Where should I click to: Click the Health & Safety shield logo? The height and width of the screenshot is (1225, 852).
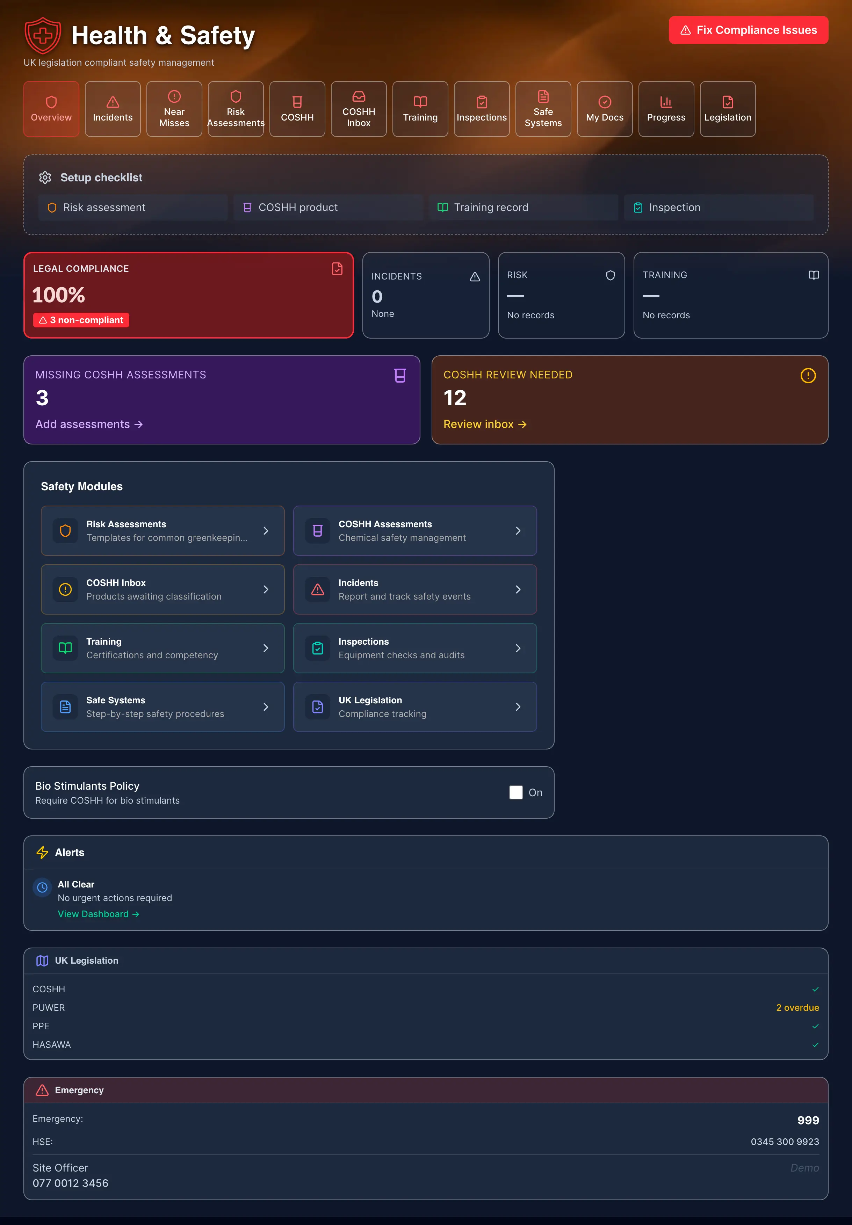(x=43, y=35)
